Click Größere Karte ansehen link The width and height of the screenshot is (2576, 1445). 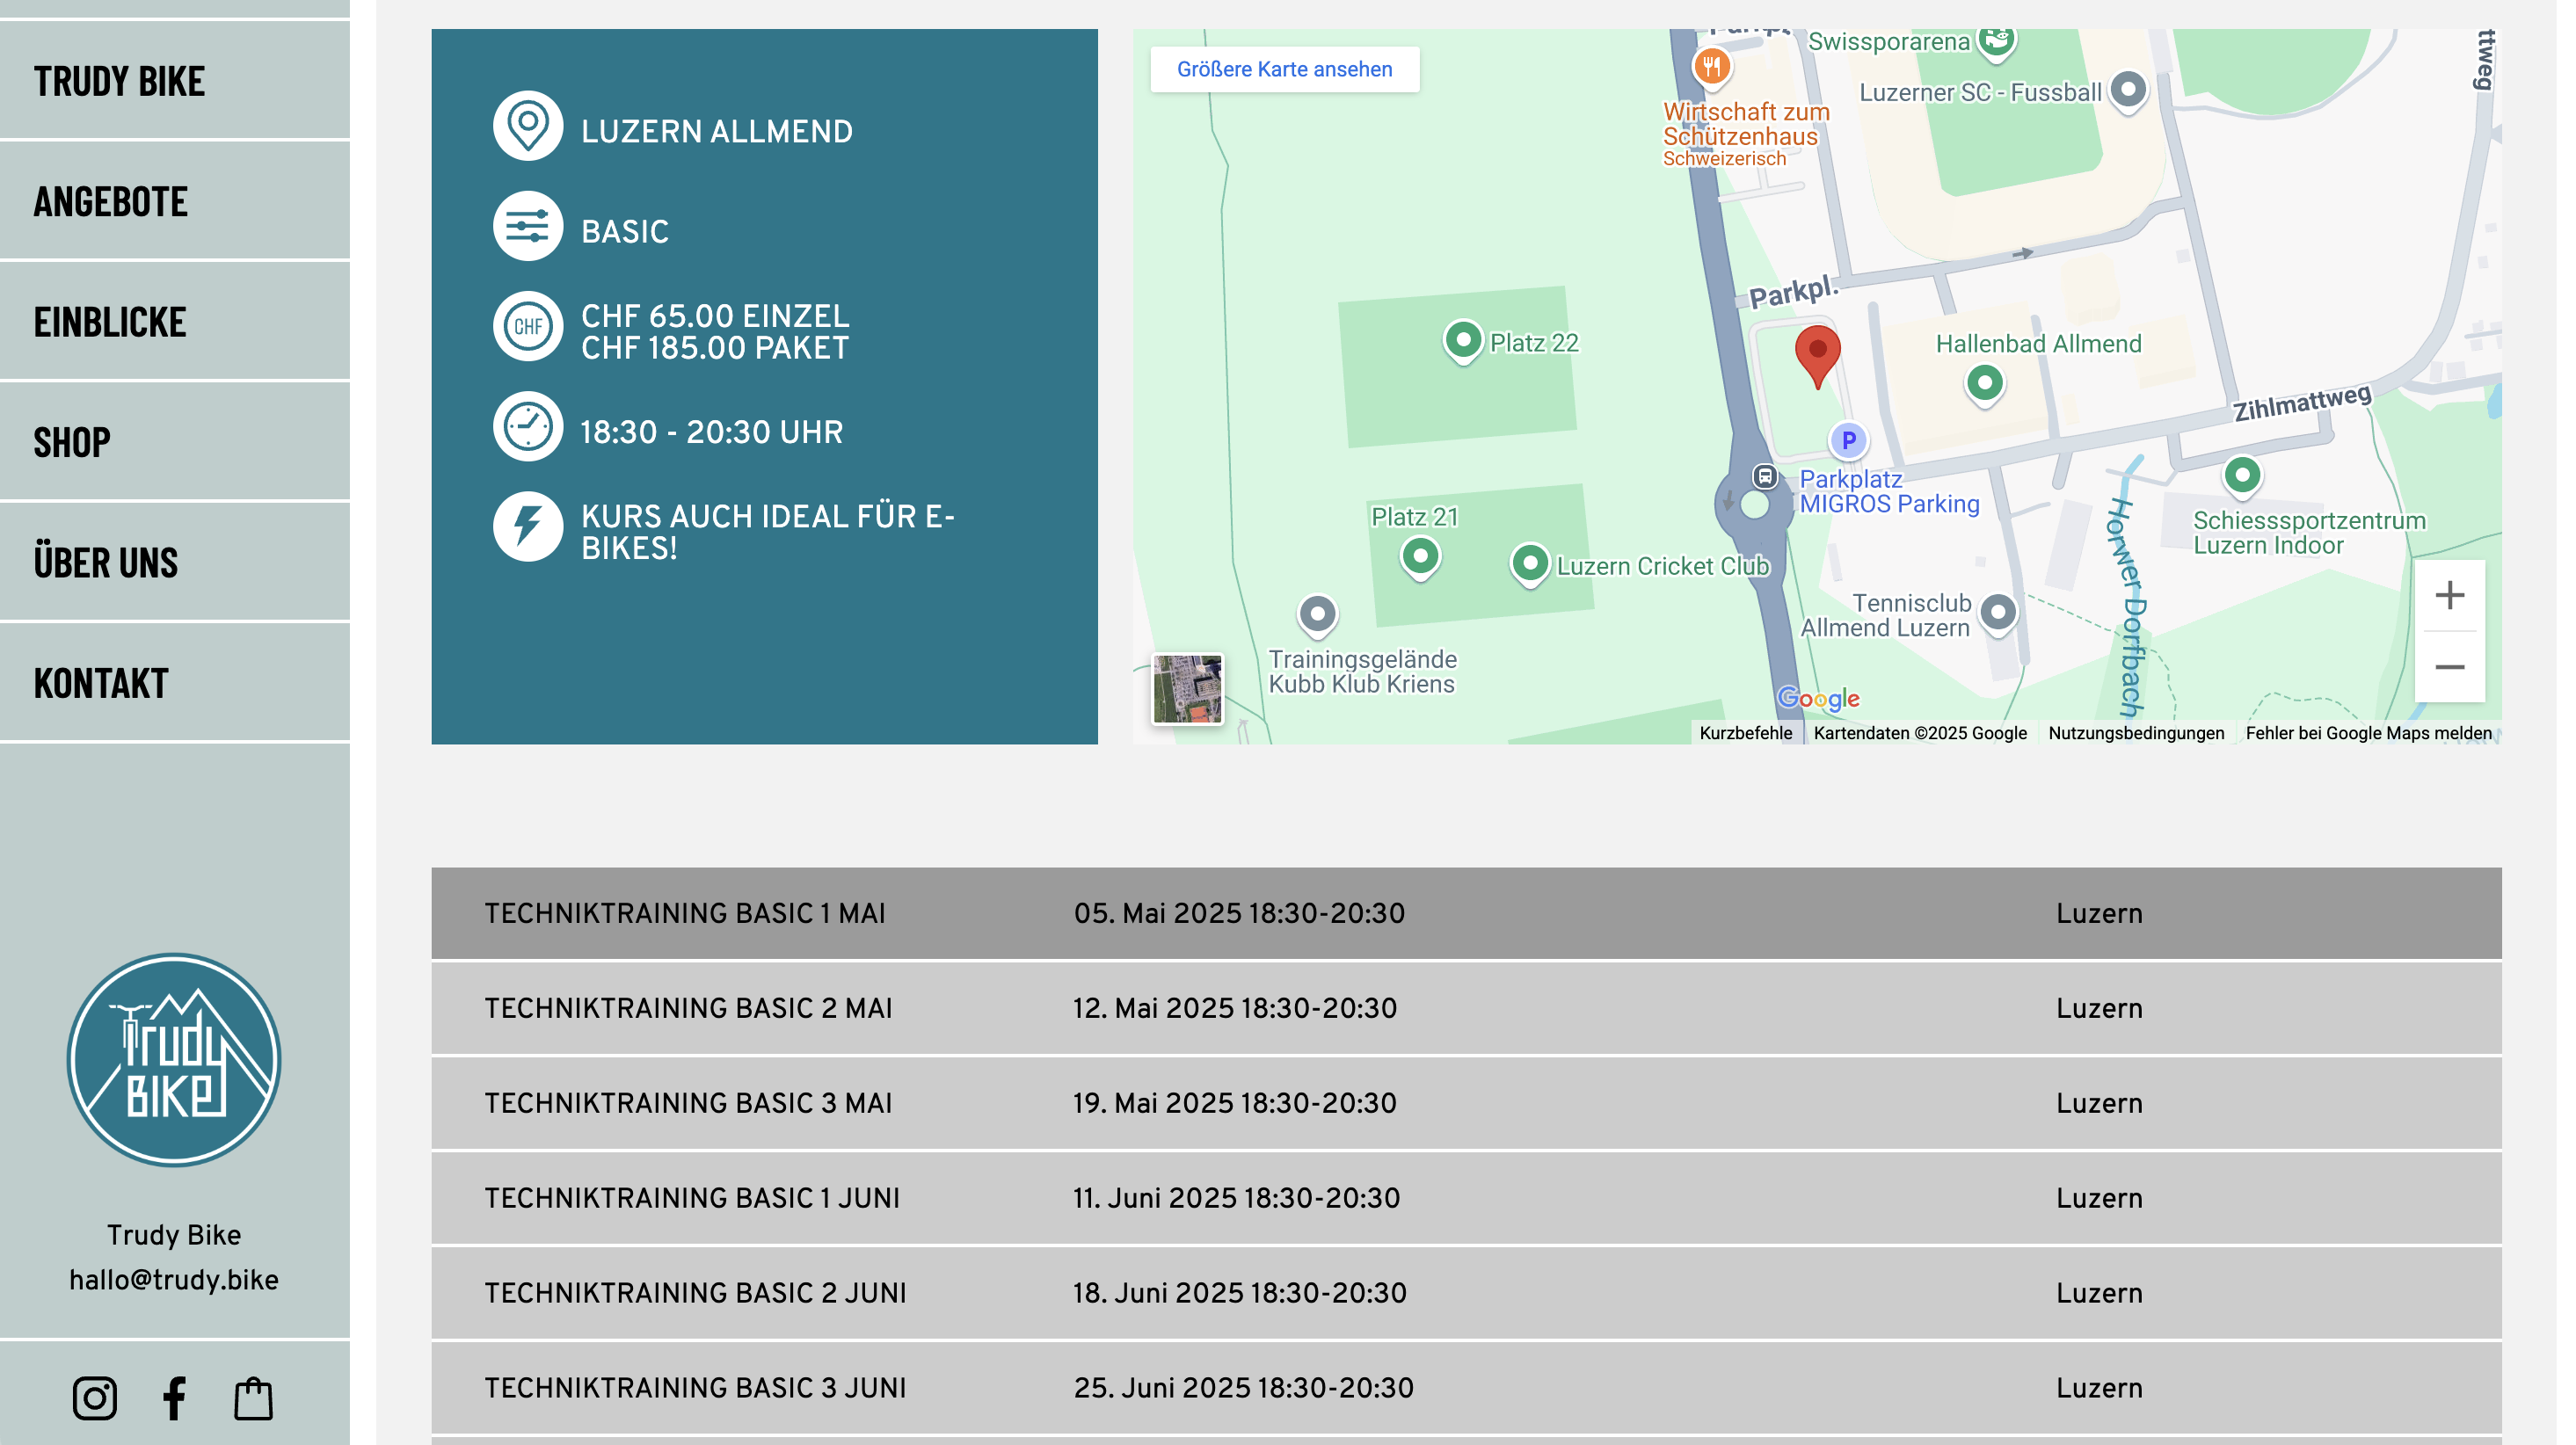click(1284, 69)
